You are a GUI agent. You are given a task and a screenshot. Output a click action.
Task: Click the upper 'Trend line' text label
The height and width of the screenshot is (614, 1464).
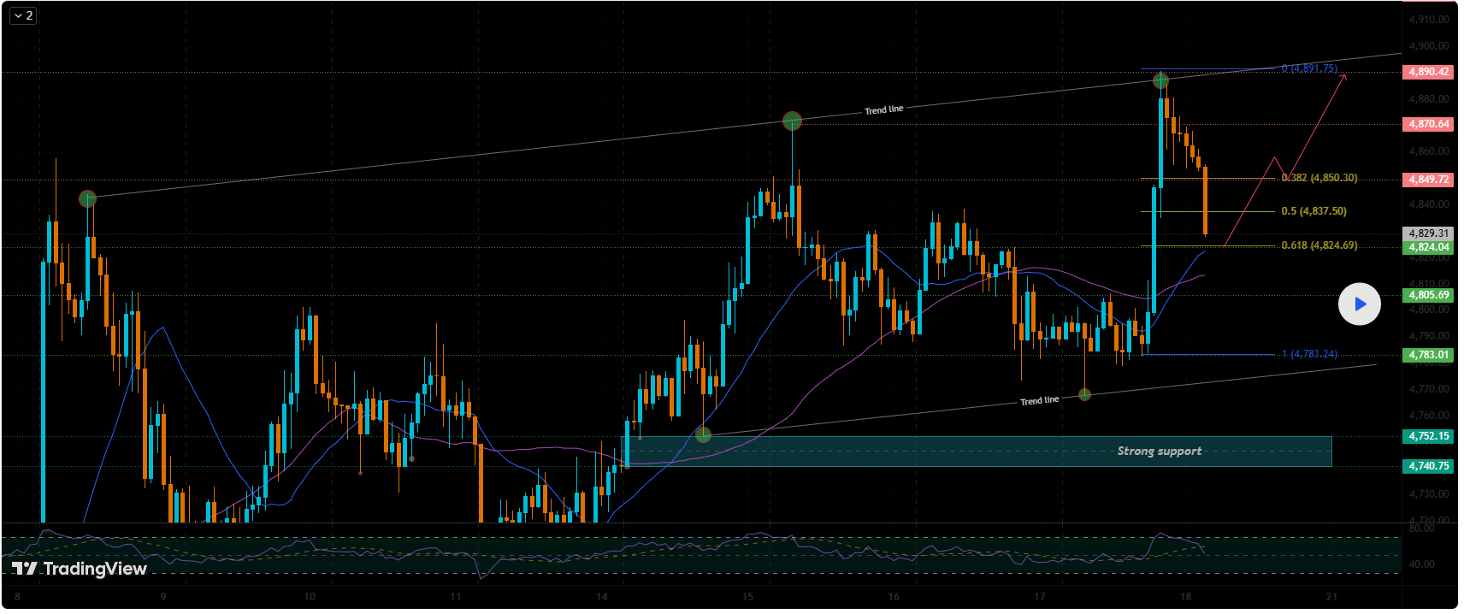pyautogui.click(x=883, y=109)
